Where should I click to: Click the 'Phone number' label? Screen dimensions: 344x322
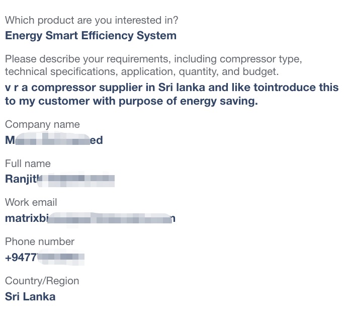point(40,242)
